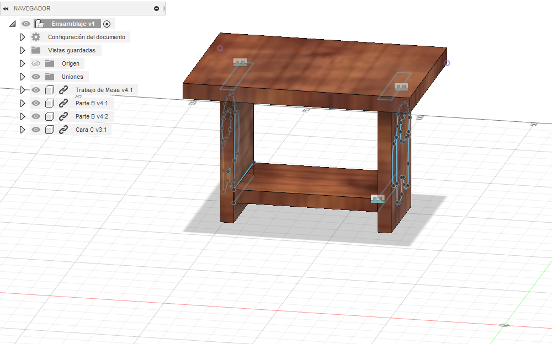Expand Parte B v4:1 component
The image size is (552, 344).
point(22,103)
